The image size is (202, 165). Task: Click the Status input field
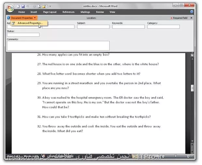click(23, 35)
